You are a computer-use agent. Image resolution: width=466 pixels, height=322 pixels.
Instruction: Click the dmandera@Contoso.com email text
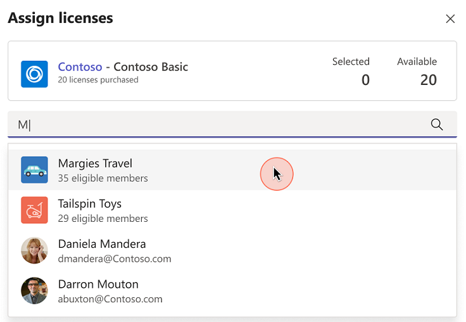115,259
